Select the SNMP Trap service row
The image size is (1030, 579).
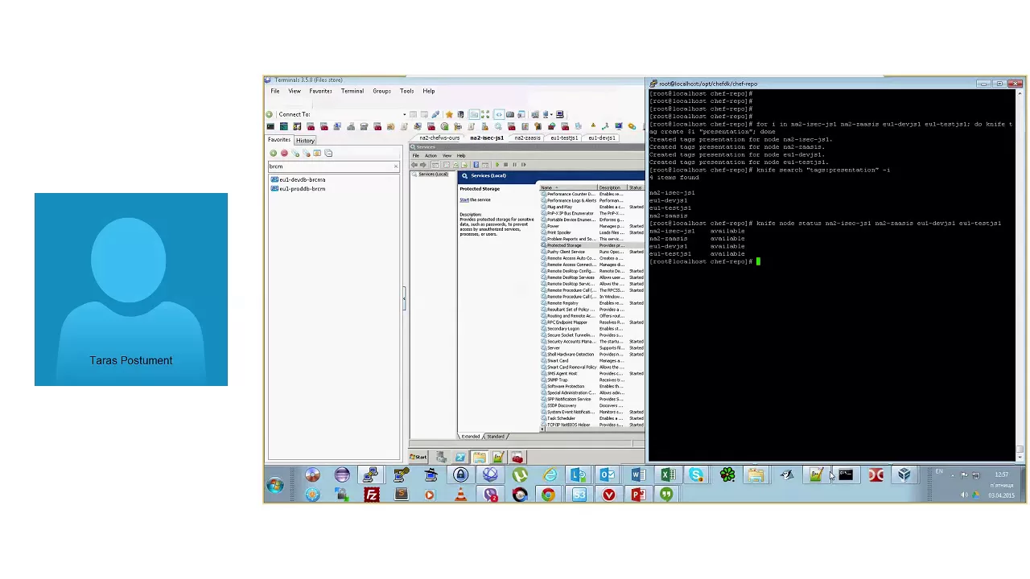(x=592, y=380)
